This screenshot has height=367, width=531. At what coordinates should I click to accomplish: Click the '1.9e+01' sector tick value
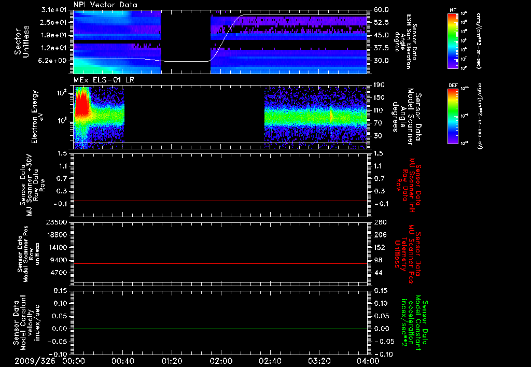(x=54, y=35)
